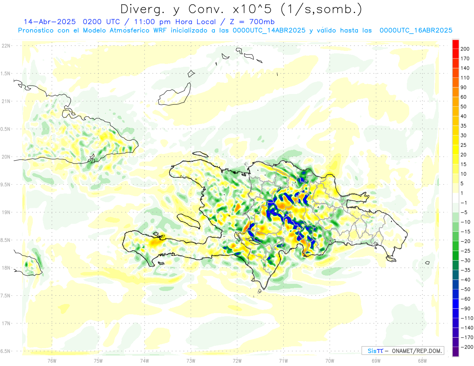Click the '74W' longitude label
Screen dimensions: 474x366
pos(144,360)
